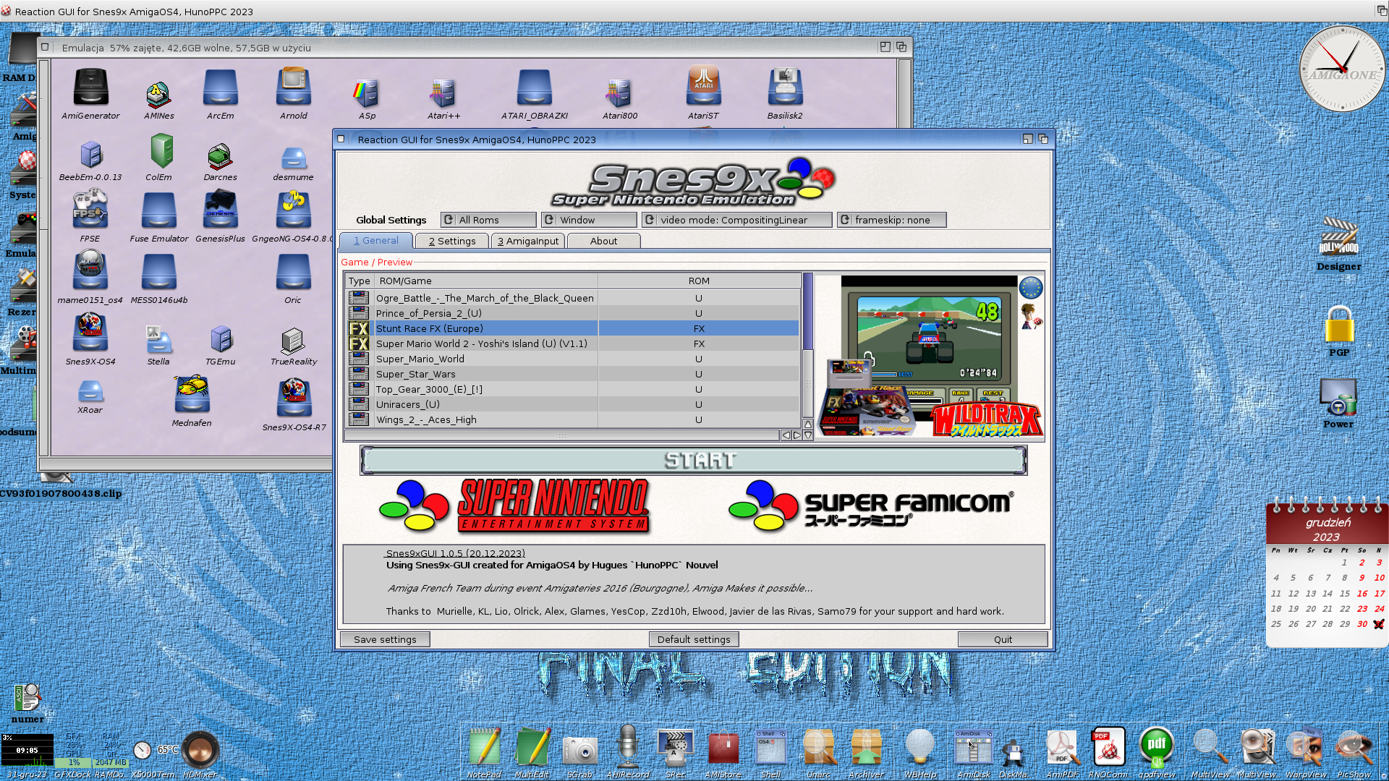Screen dimensions: 1389x781
Task: Click the Default settings button
Action: point(694,639)
